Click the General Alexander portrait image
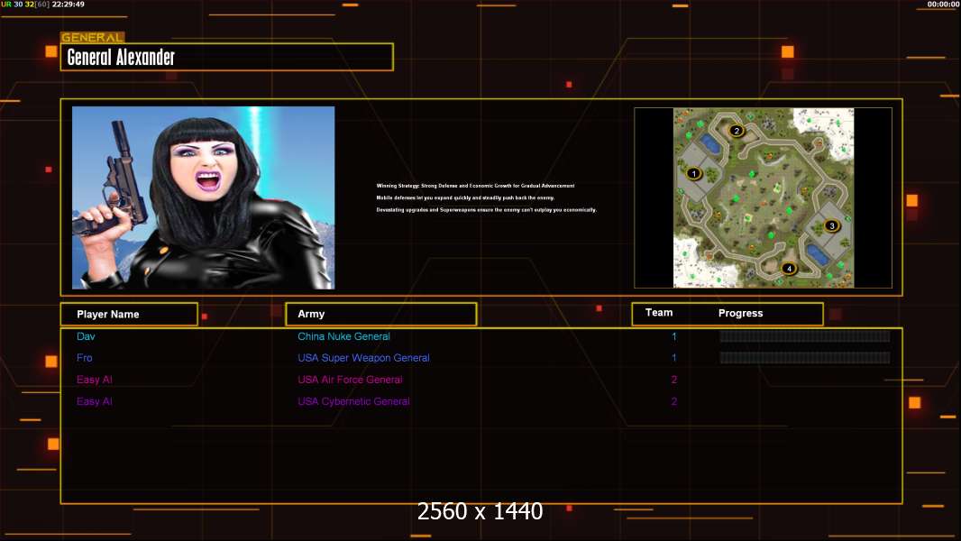The width and height of the screenshot is (961, 541). pos(203,197)
